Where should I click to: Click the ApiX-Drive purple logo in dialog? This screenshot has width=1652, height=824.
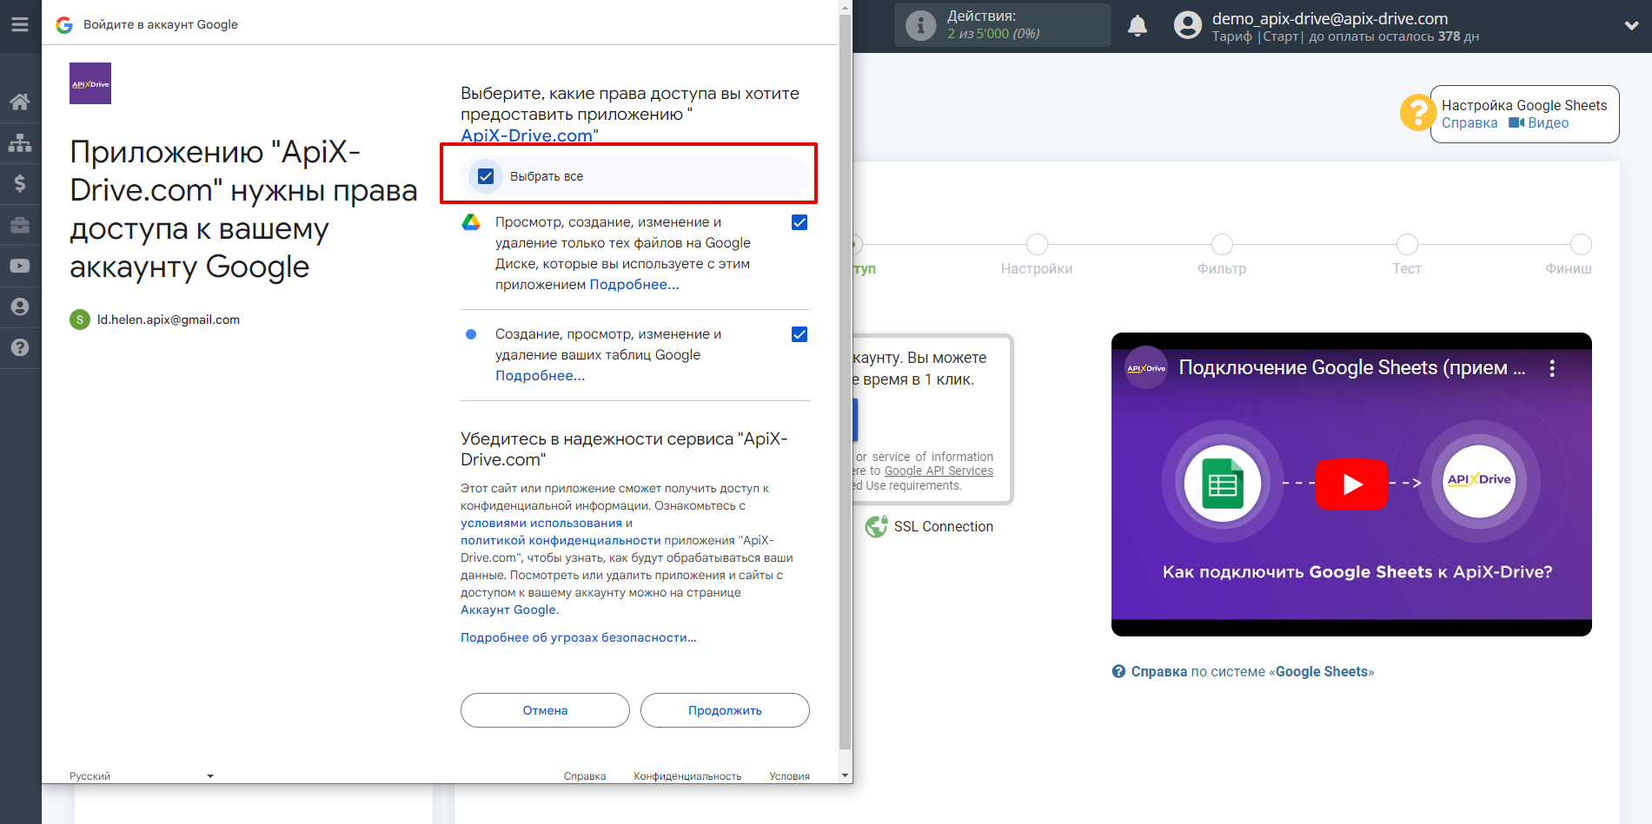(x=90, y=83)
